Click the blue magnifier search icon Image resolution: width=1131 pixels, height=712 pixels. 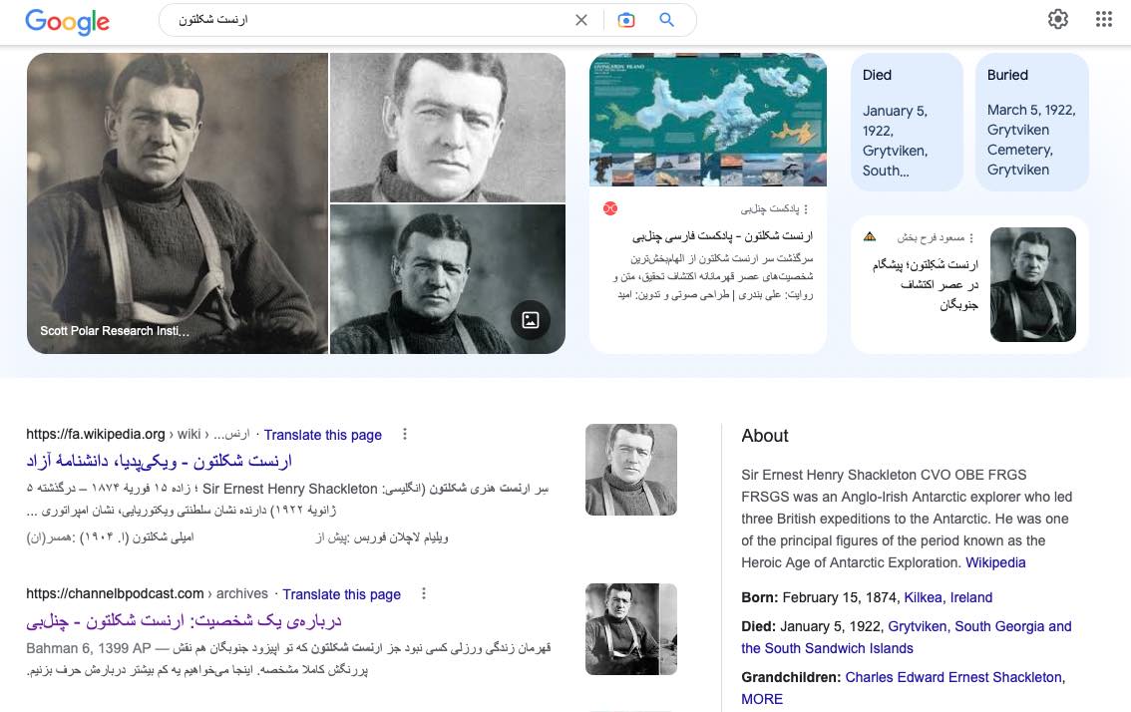click(667, 20)
